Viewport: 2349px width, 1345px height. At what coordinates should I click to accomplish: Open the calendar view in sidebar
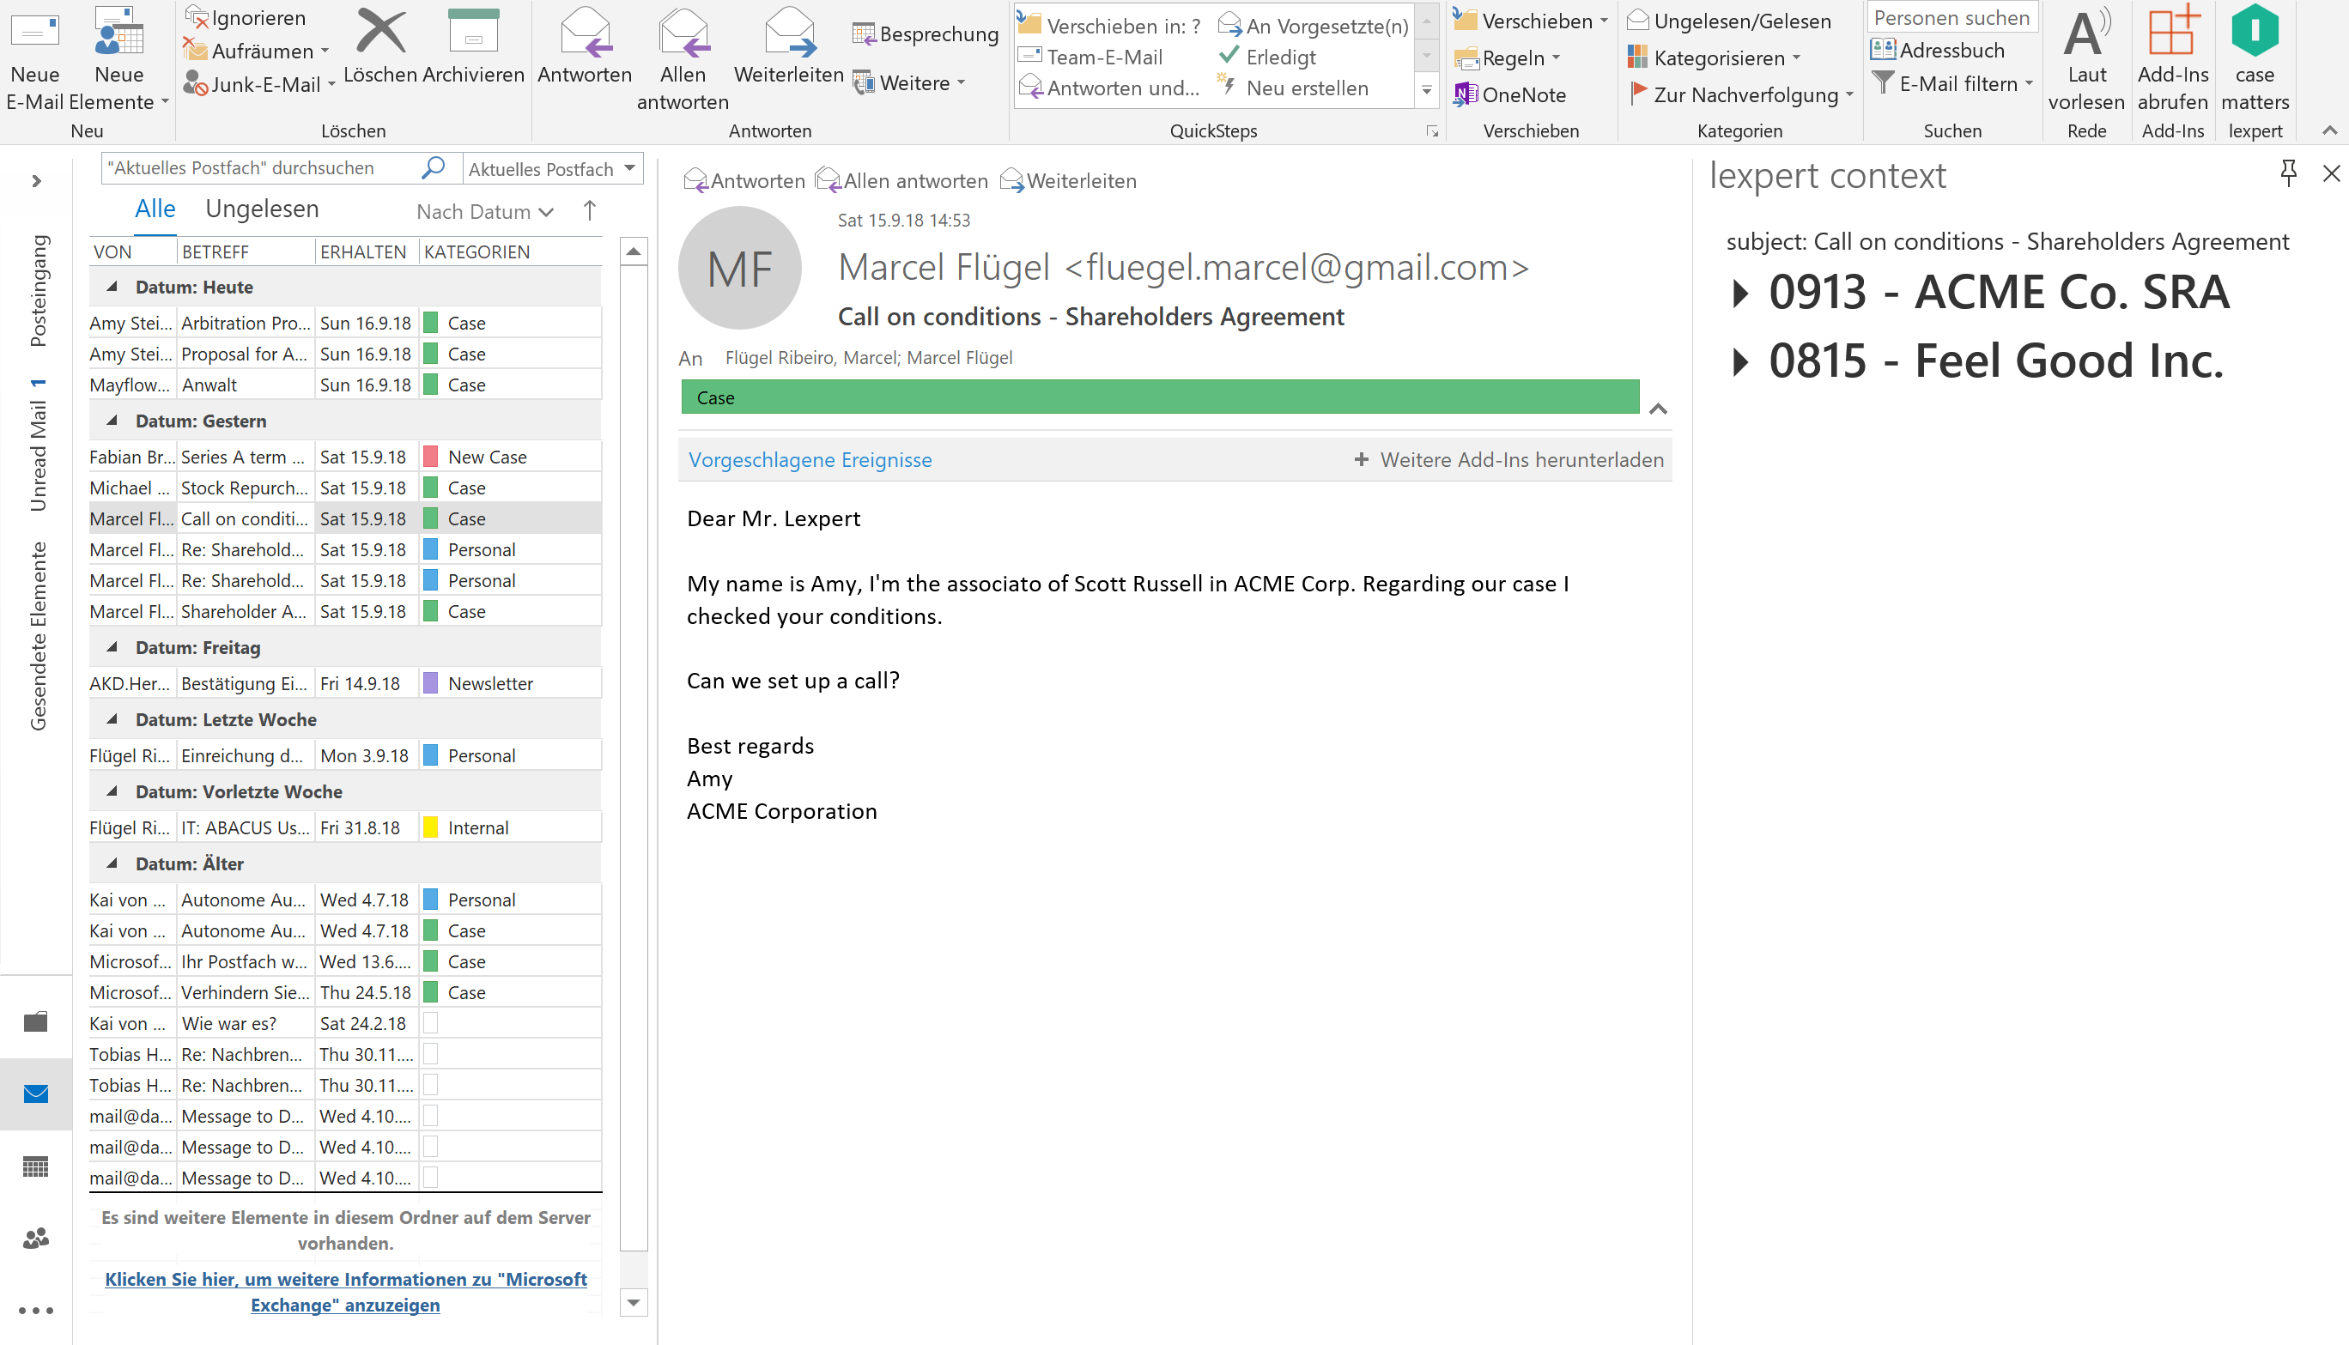tap(36, 1166)
